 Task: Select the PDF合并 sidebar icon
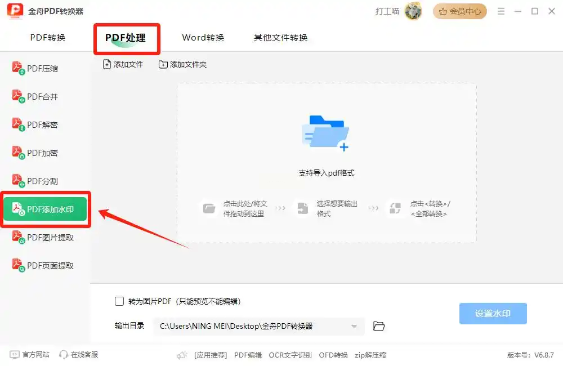(x=18, y=96)
